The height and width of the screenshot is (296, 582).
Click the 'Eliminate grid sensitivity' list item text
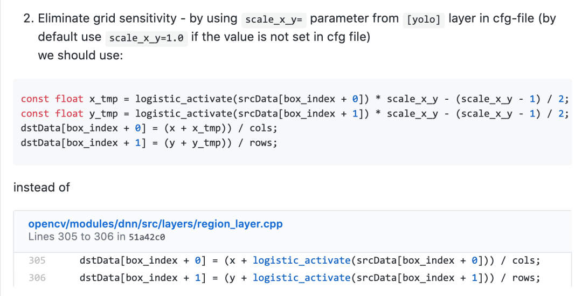click(107, 18)
